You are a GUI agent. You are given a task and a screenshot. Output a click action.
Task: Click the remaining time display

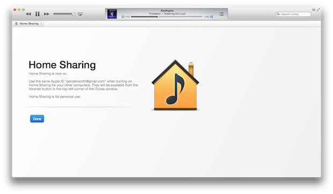[x=206, y=17]
